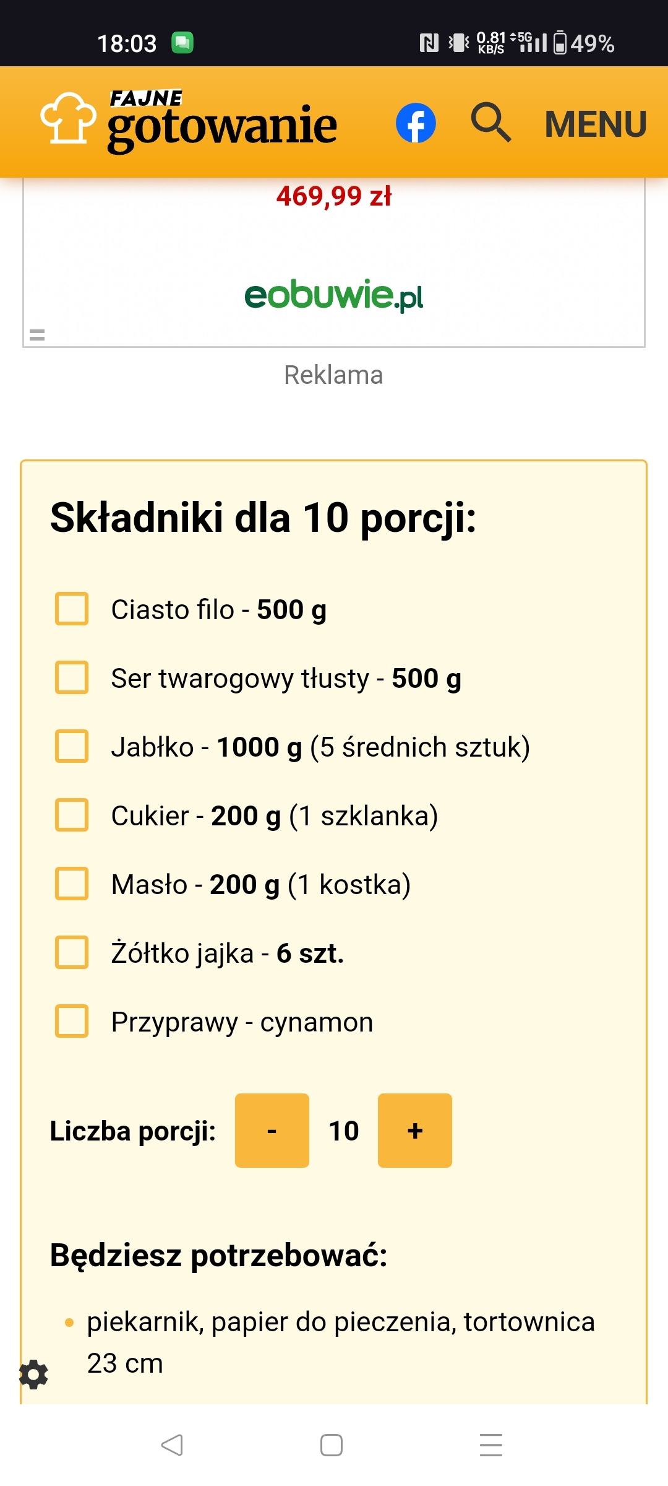Open the Facebook page icon
The height and width of the screenshot is (1486, 668).
point(416,123)
